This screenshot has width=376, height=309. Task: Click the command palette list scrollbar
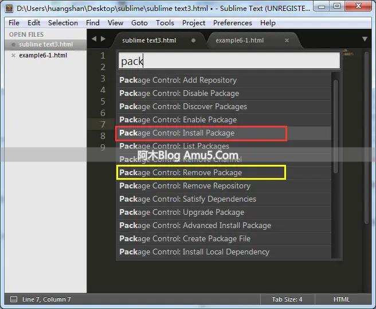[x=336, y=126]
